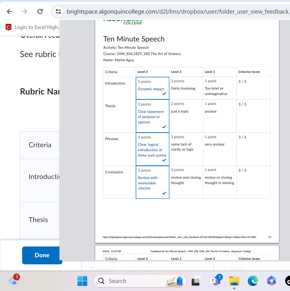290x291 pixels.
Task: Open Microsoft Teams from taskbar
Action: [216, 281]
